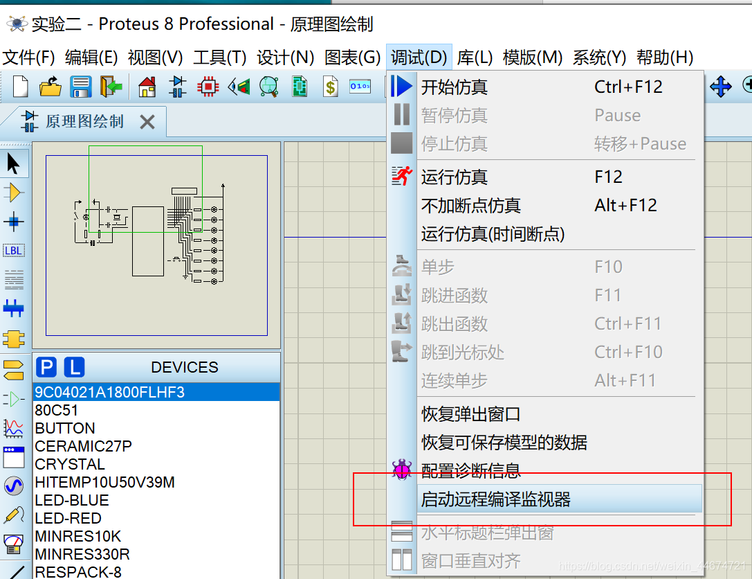This screenshot has height=579, width=752.
Task: Open the 帮助(H) menu
Action: pyautogui.click(x=665, y=57)
